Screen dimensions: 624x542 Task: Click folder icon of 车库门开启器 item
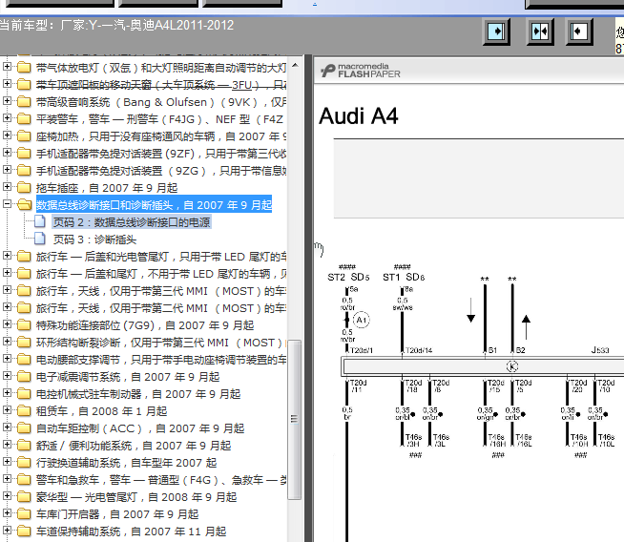coord(24,513)
